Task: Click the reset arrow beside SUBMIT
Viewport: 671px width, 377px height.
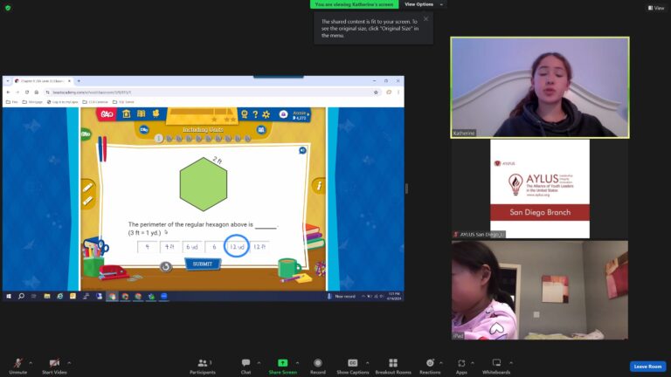Action: pyautogui.click(x=166, y=266)
